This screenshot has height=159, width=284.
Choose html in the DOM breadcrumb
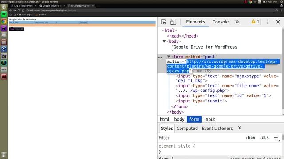[164, 119]
